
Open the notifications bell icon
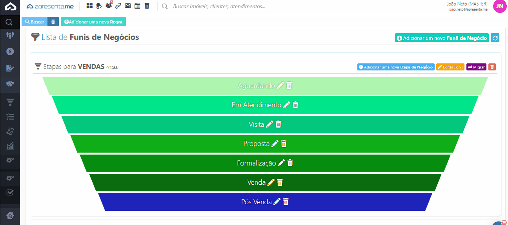(x=99, y=6)
